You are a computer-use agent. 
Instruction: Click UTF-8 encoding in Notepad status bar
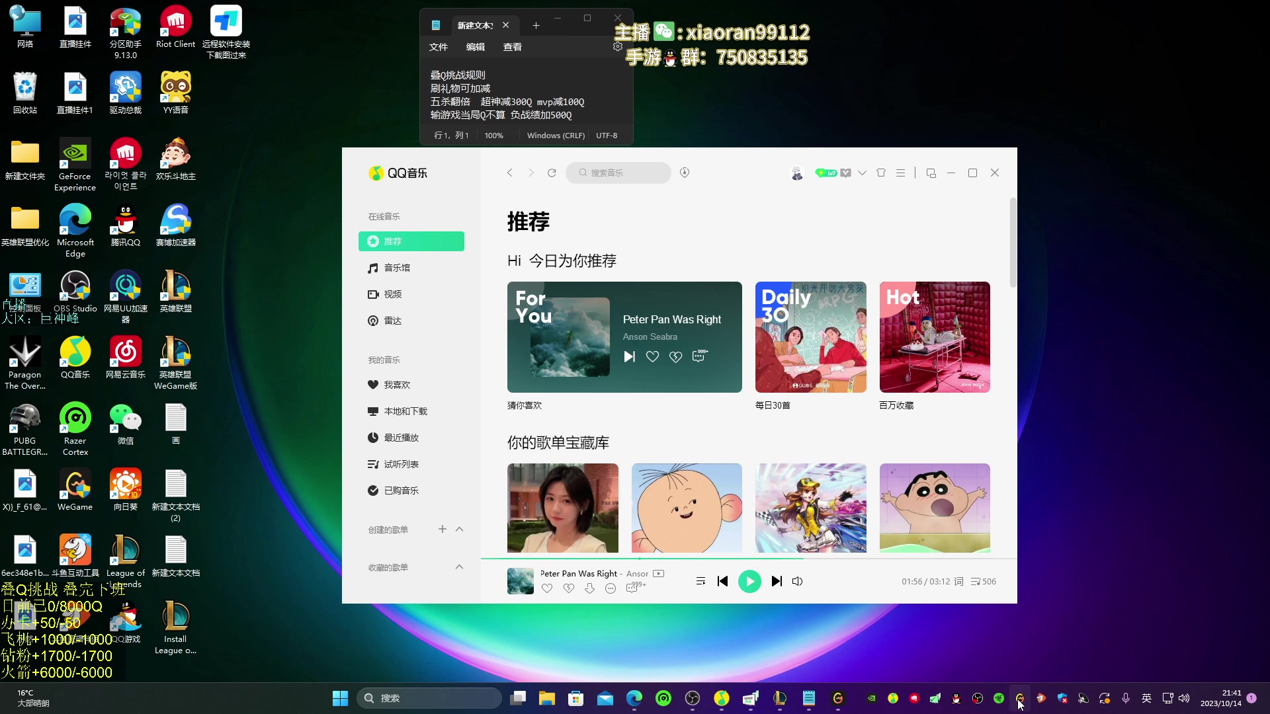607,136
